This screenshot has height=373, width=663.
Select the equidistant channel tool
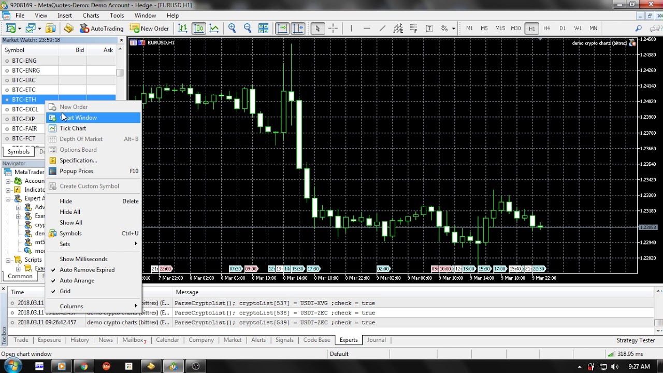tap(398, 28)
